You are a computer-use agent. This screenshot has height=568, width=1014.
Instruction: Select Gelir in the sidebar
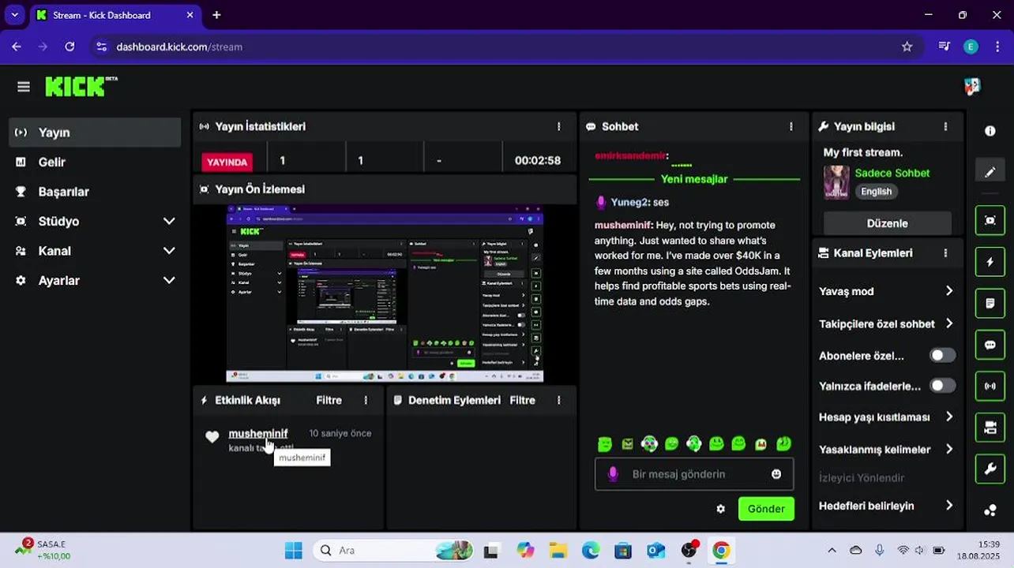tap(95, 162)
